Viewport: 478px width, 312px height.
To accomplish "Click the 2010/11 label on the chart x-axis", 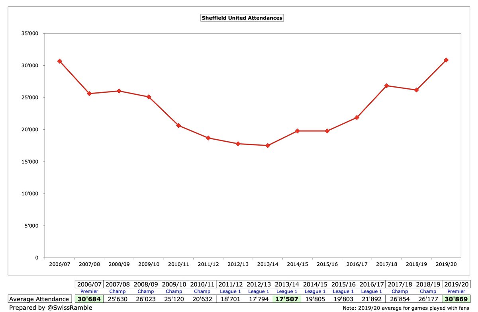I will [178, 264].
